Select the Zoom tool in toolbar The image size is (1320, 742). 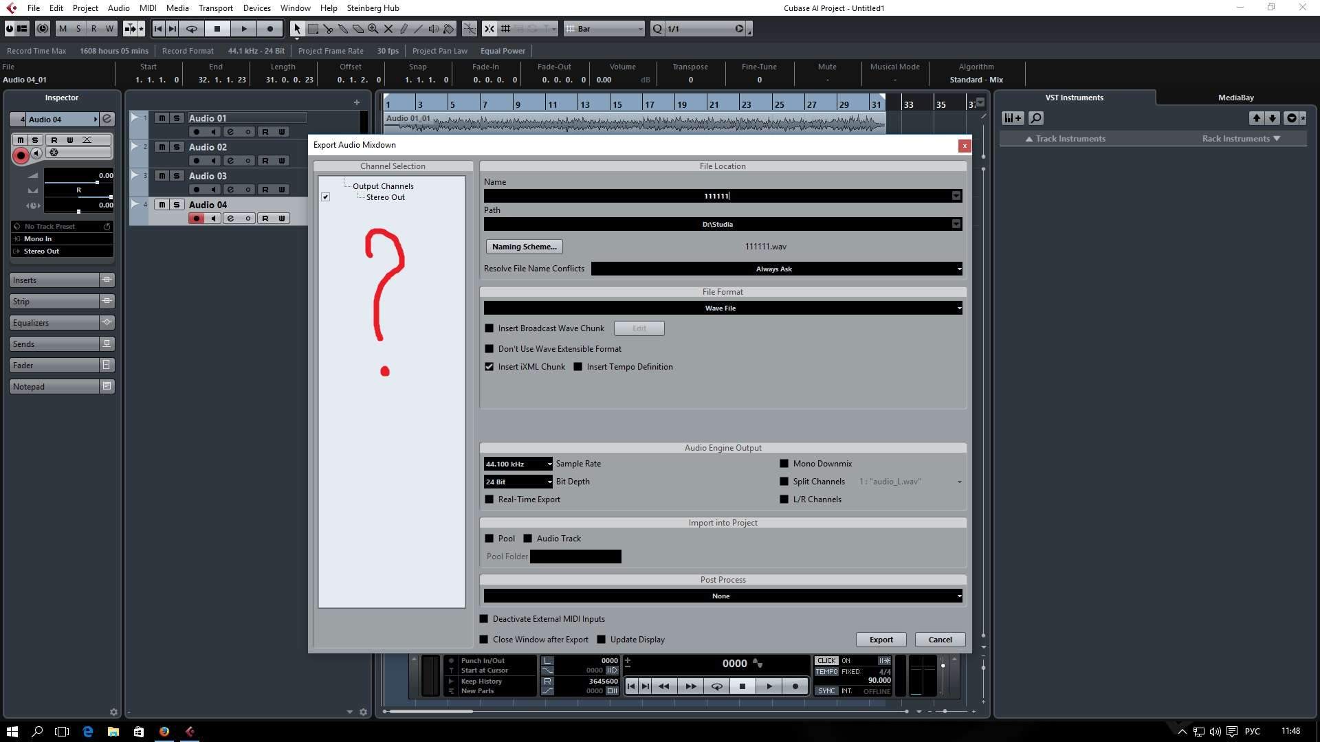(x=373, y=29)
